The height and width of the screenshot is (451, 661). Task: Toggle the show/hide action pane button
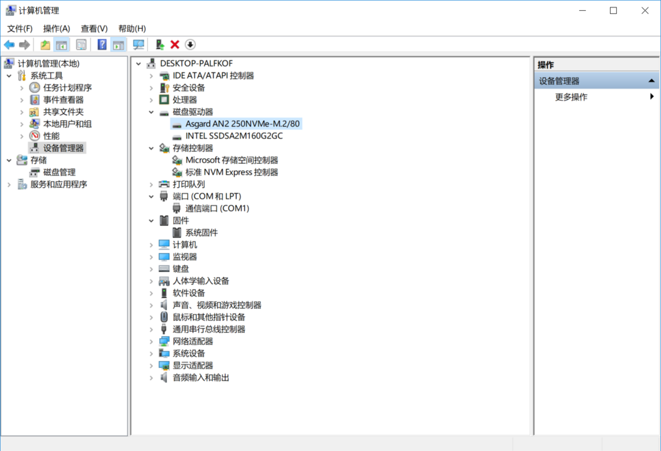tap(119, 45)
